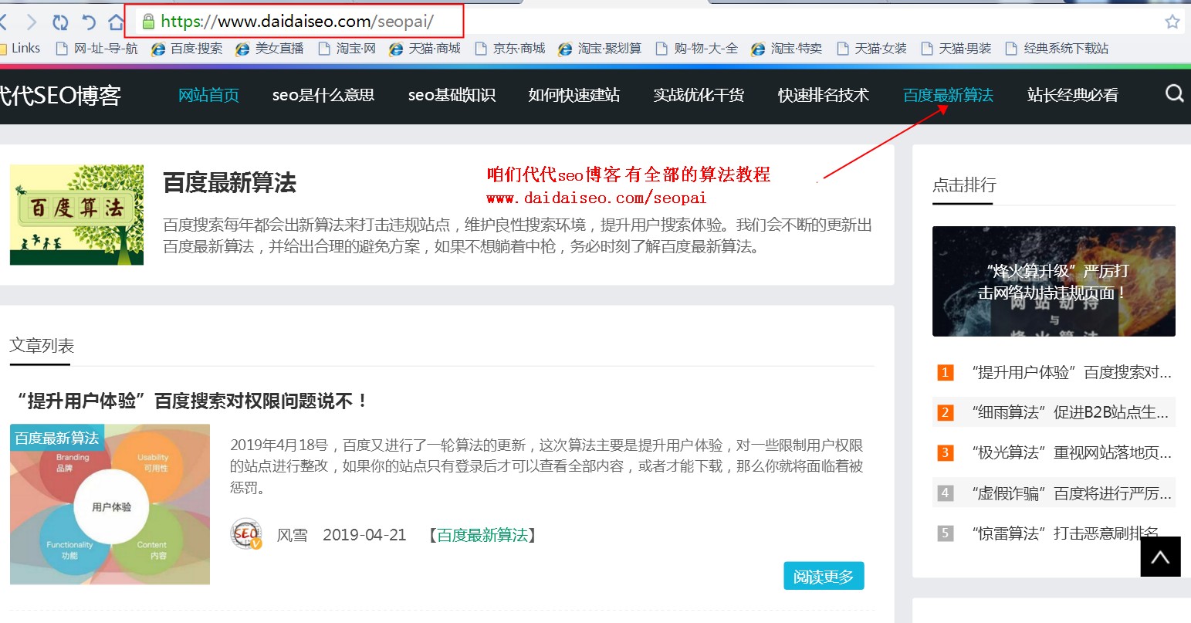Go to the 网站首页 nav item
The image size is (1191, 623).
click(x=208, y=95)
